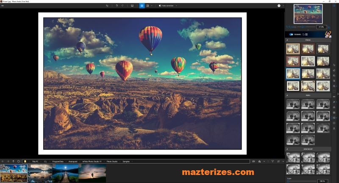Viewport: 339px width, 183px height.
Task: Select the light wood classic frame
Action: 293,49
